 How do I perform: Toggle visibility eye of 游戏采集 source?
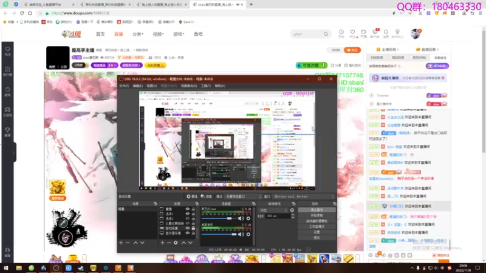pos(187,228)
